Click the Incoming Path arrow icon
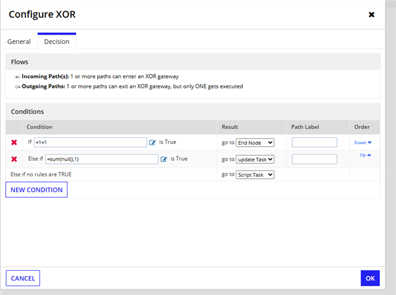 pyautogui.click(x=17, y=77)
